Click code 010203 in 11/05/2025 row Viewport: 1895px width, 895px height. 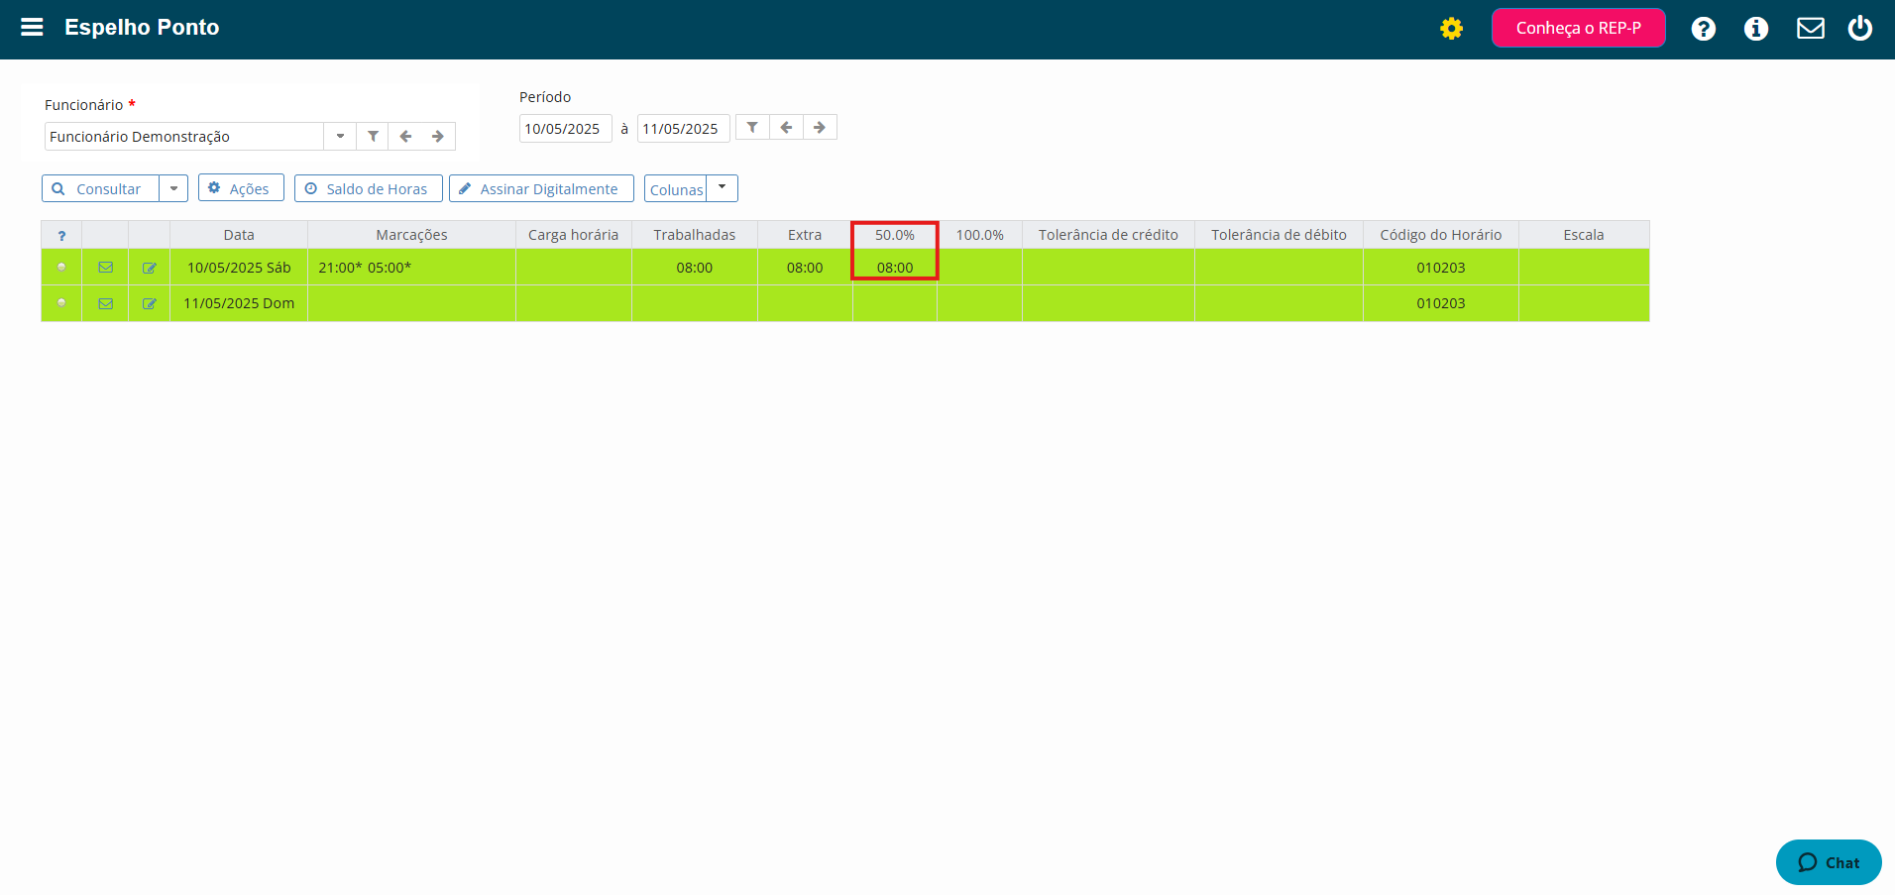click(x=1441, y=303)
